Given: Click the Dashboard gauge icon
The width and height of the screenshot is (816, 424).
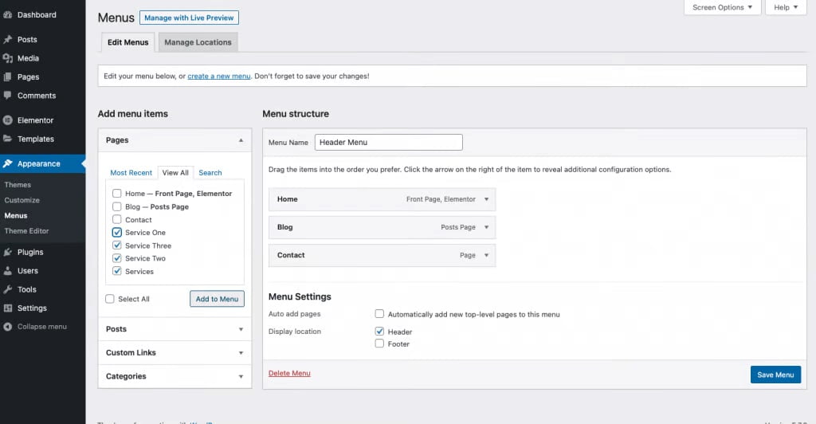Looking at the screenshot, I should pos(8,14).
